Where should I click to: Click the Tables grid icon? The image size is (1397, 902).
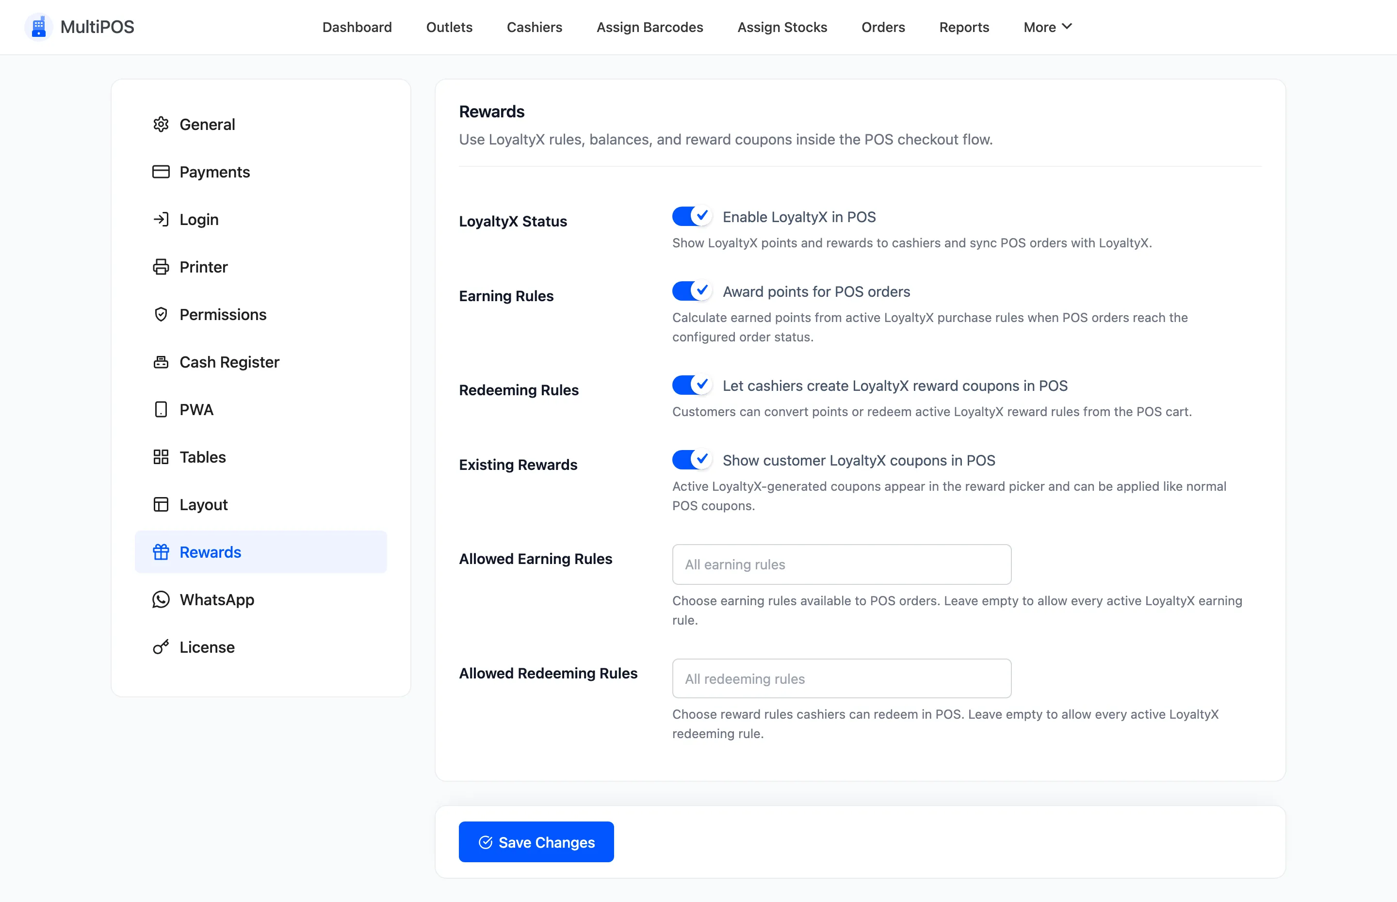pyautogui.click(x=161, y=457)
